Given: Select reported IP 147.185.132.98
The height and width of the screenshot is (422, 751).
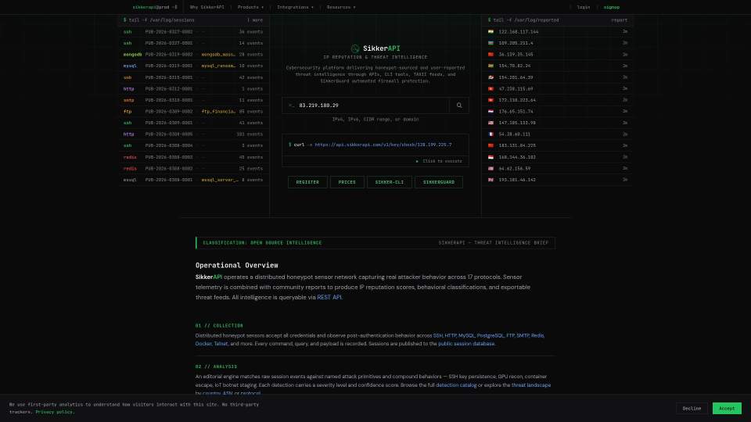Looking at the screenshot, I should (x=517, y=123).
